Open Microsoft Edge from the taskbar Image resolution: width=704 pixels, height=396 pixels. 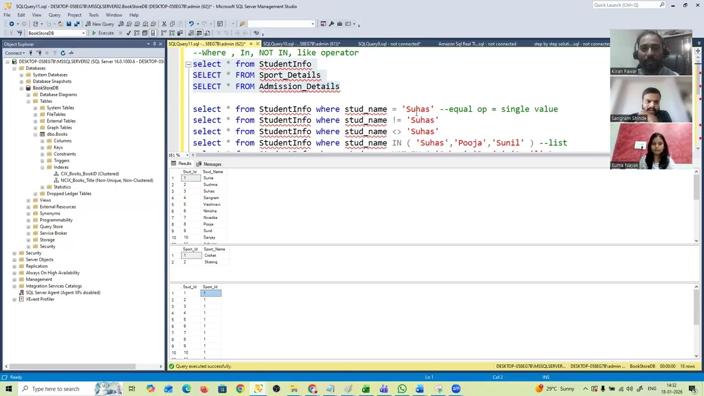(186, 389)
